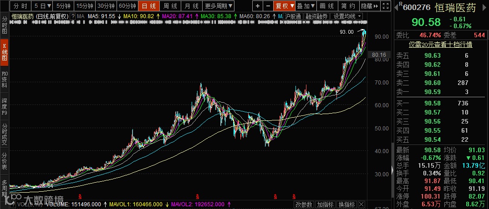Click the 93.00 high price label

[347, 32]
